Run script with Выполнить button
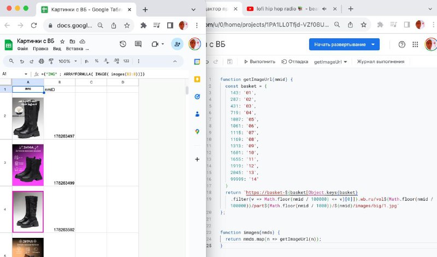This screenshot has height=257, width=437. [259, 62]
